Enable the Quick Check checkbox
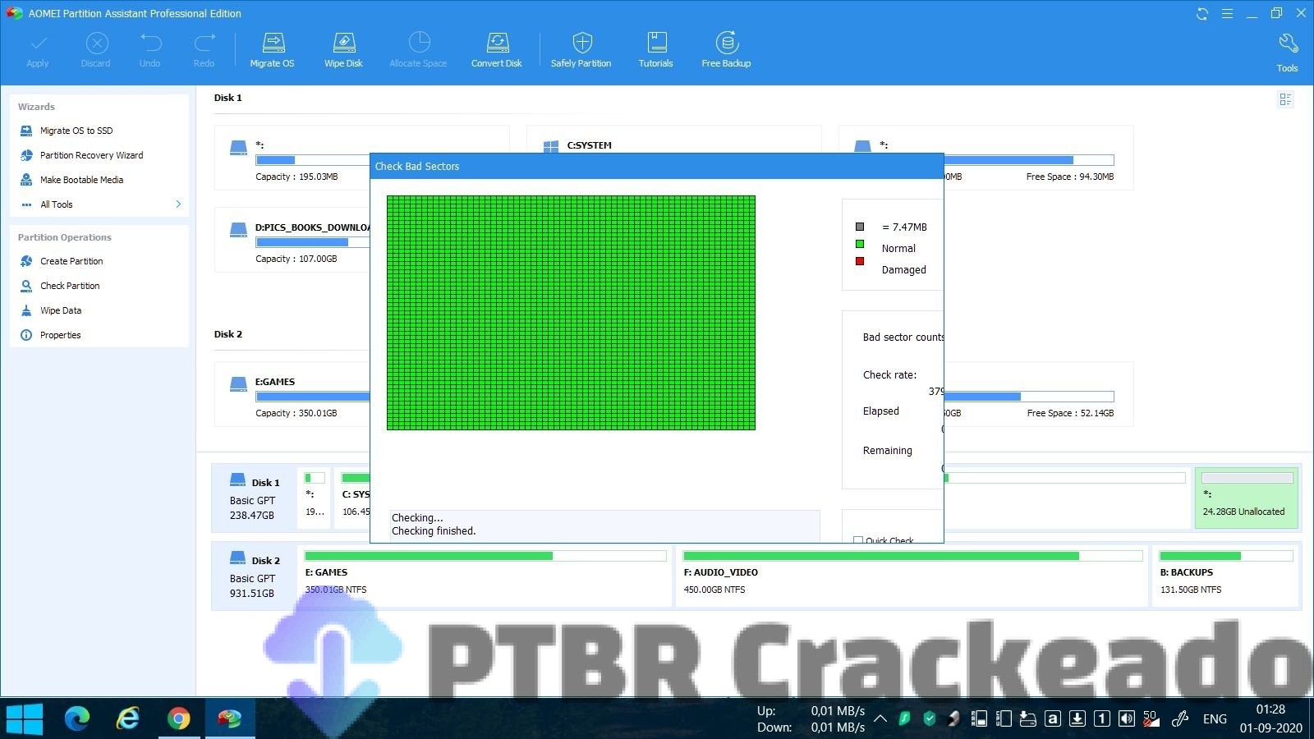This screenshot has height=739, width=1314. coord(858,540)
